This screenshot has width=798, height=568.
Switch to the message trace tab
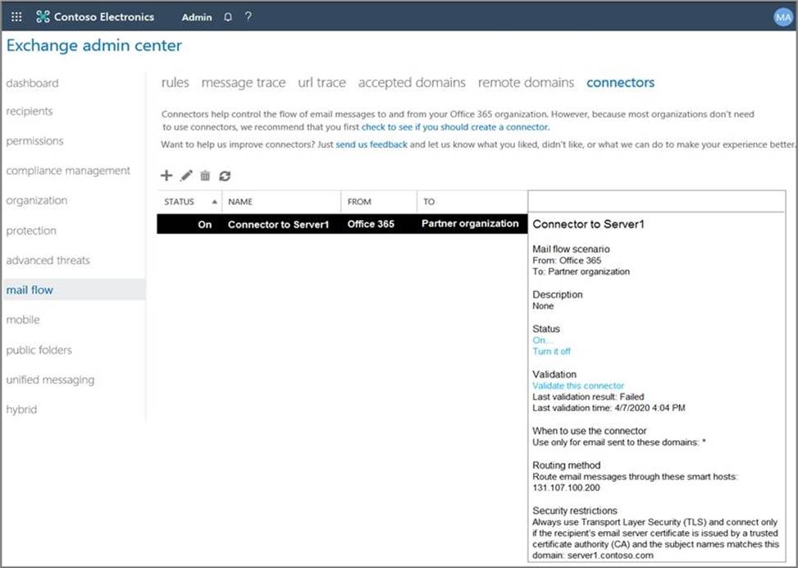pyautogui.click(x=244, y=82)
